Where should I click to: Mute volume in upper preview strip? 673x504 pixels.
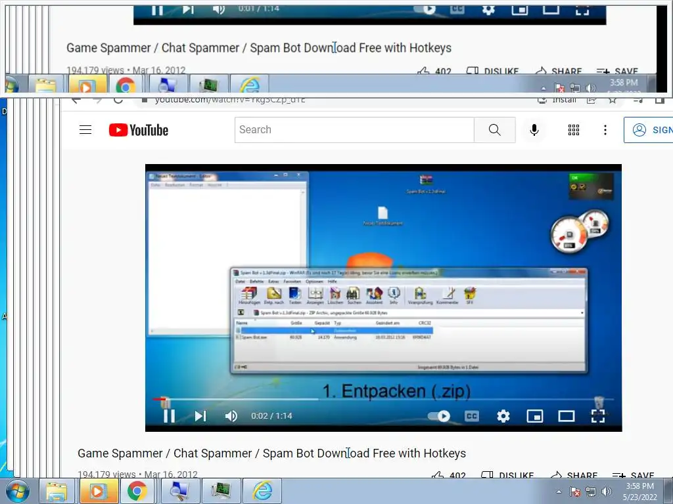click(218, 9)
